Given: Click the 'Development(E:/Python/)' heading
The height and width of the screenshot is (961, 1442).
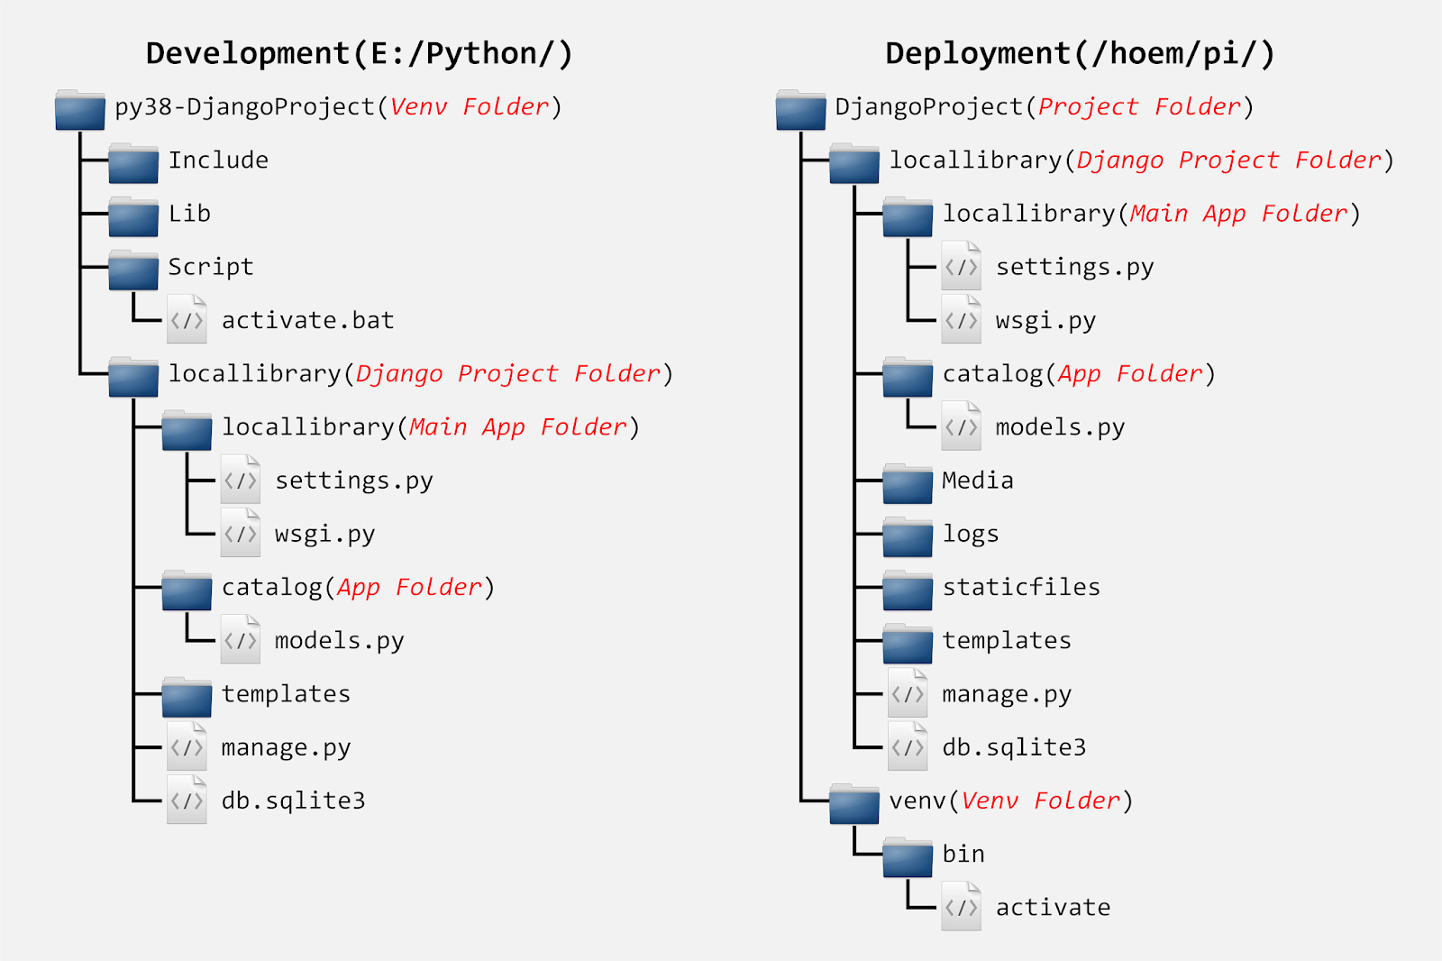Looking at the screenshot, I should [x=360, y=53].
